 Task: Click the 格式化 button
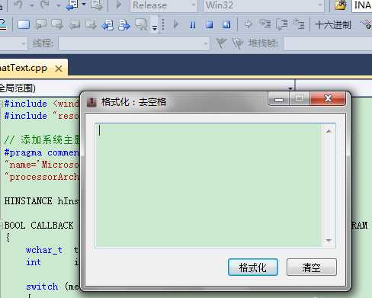pos(253,268)
